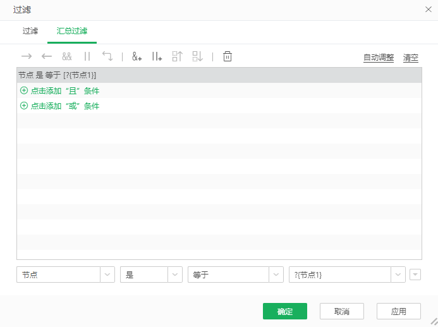Click the 清空 link
438x327 pixels.
point(411,58)
